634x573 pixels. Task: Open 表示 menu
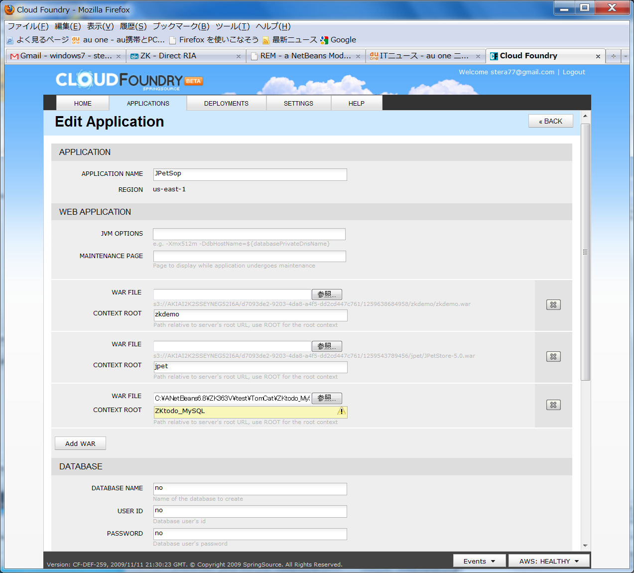point(101,26)
